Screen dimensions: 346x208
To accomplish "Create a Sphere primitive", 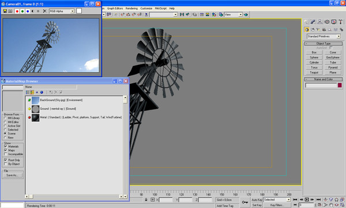I will click(314, 57).
